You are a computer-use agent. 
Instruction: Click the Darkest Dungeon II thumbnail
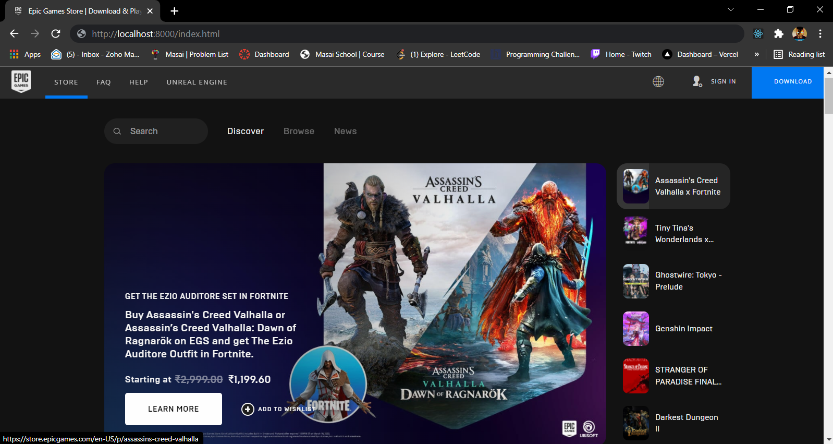pyautogui.click(x=636, y=423)
